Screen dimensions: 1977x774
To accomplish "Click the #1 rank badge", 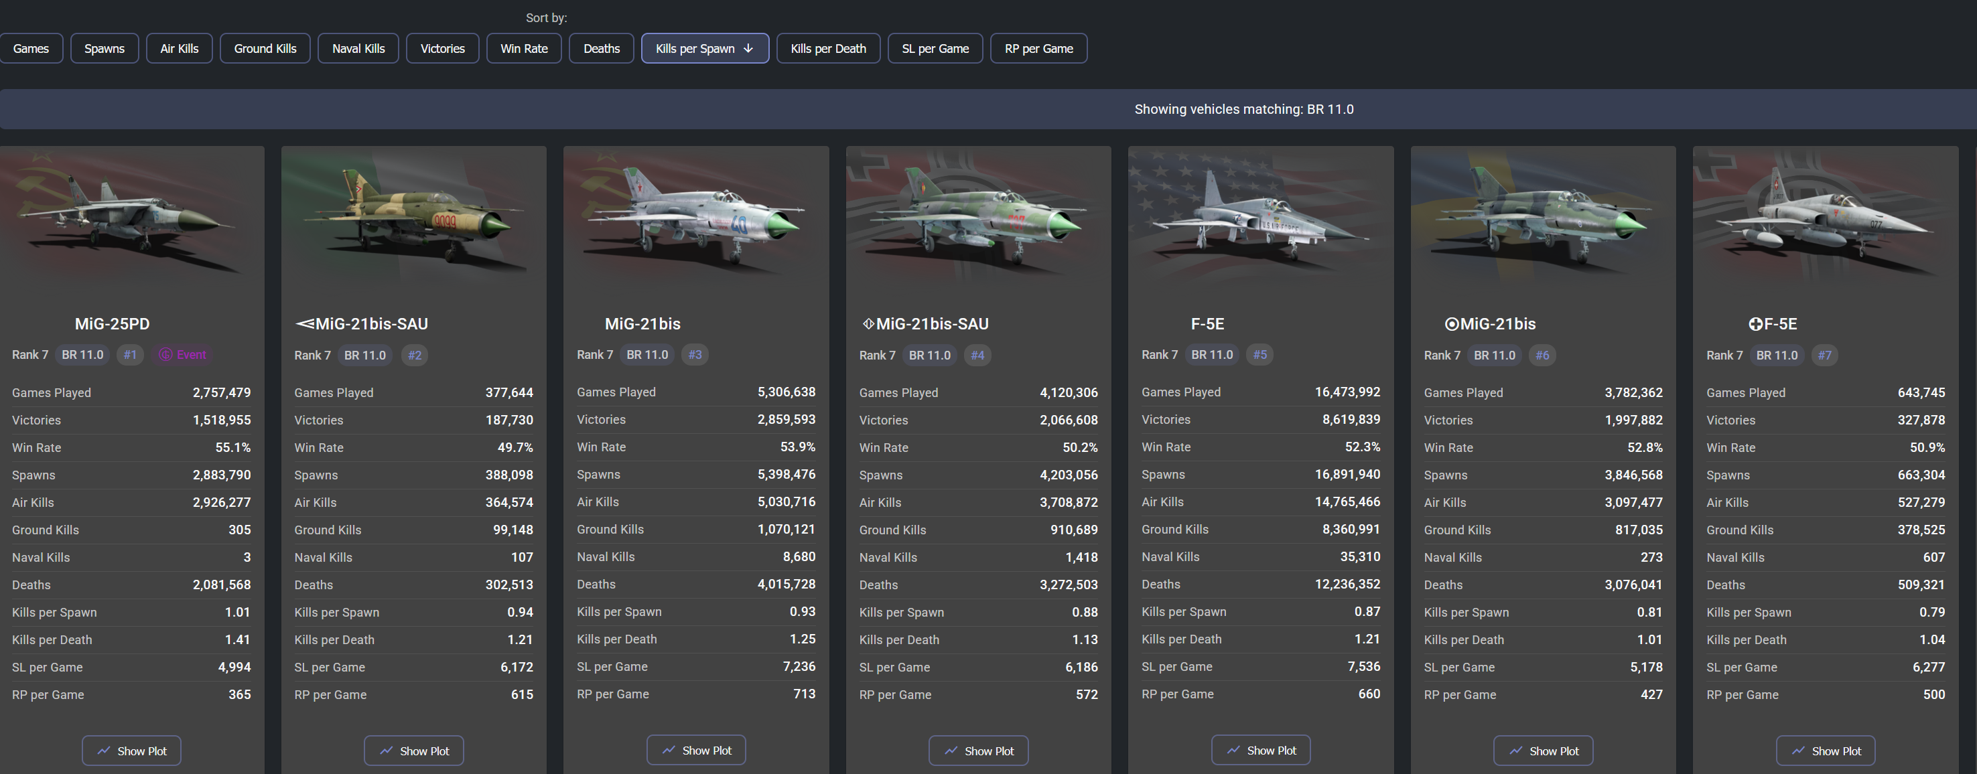I will 130,354.
